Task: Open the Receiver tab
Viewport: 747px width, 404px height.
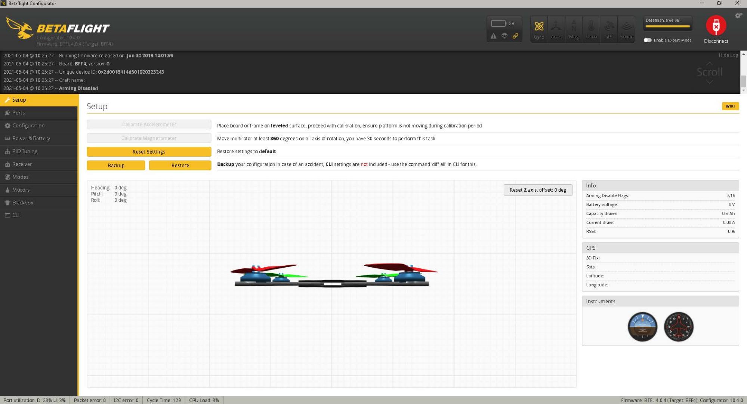Action: (39, 164)
